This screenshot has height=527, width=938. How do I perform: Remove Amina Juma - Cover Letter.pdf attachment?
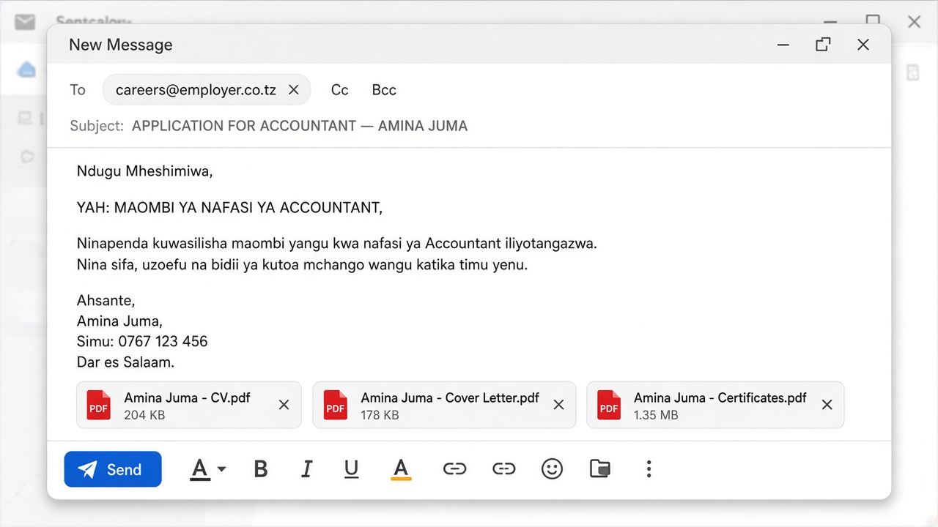click(558, 405)
